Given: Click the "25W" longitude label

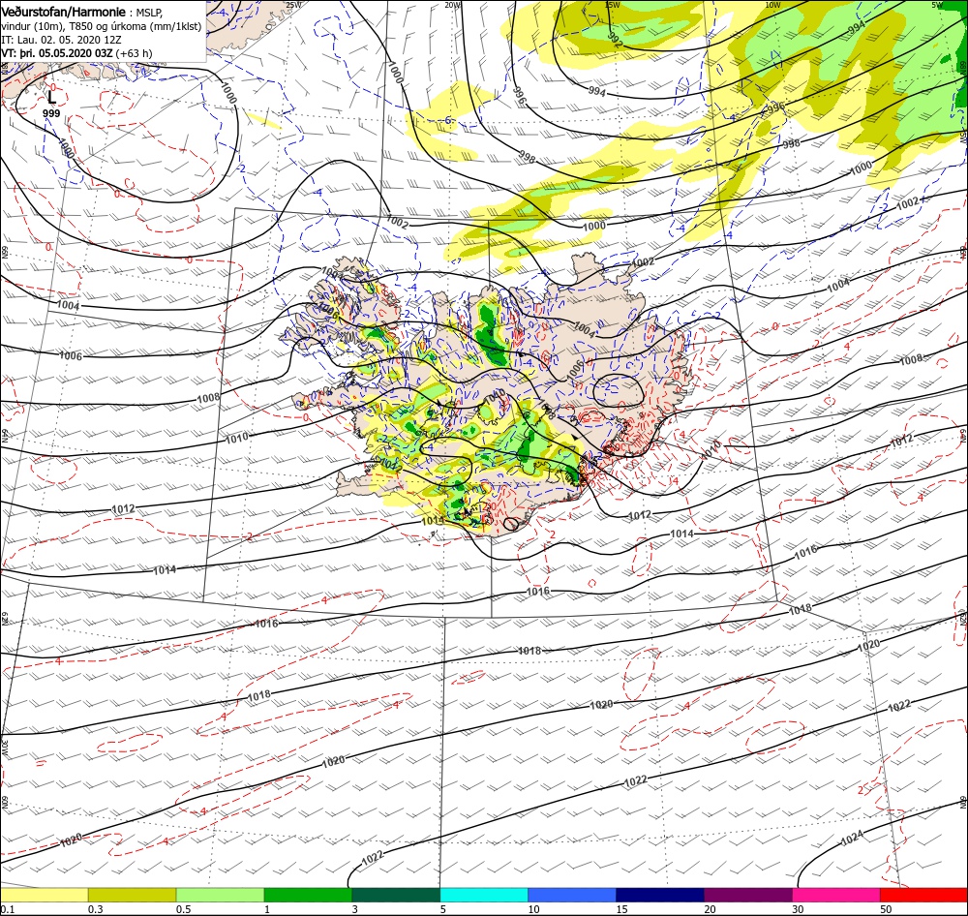Looking at the screenshot, I should [294, 5].
